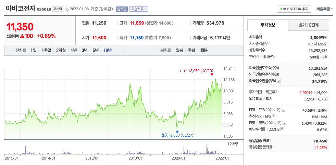Select the 1일 line chart period
Screen dimensions: 336x165
pos(34,51)
